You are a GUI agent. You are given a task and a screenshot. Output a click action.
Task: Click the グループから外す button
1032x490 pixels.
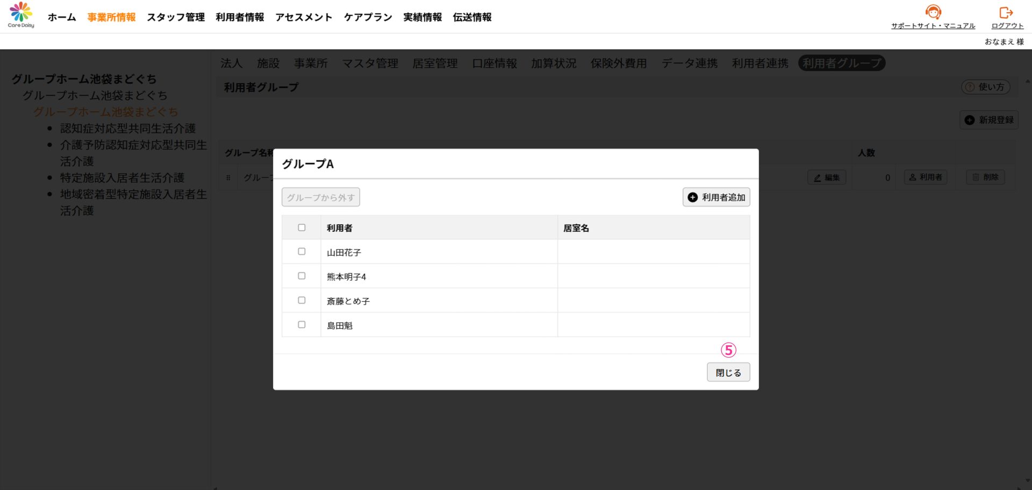321,197
